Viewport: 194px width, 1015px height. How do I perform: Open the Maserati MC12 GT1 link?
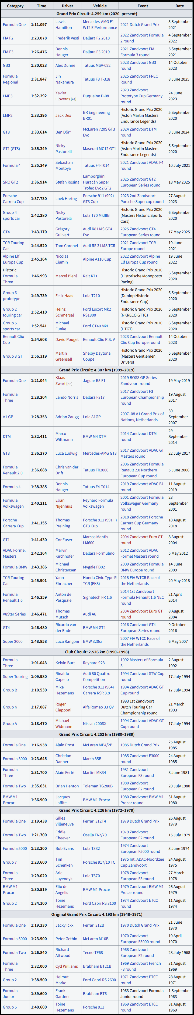99,149
